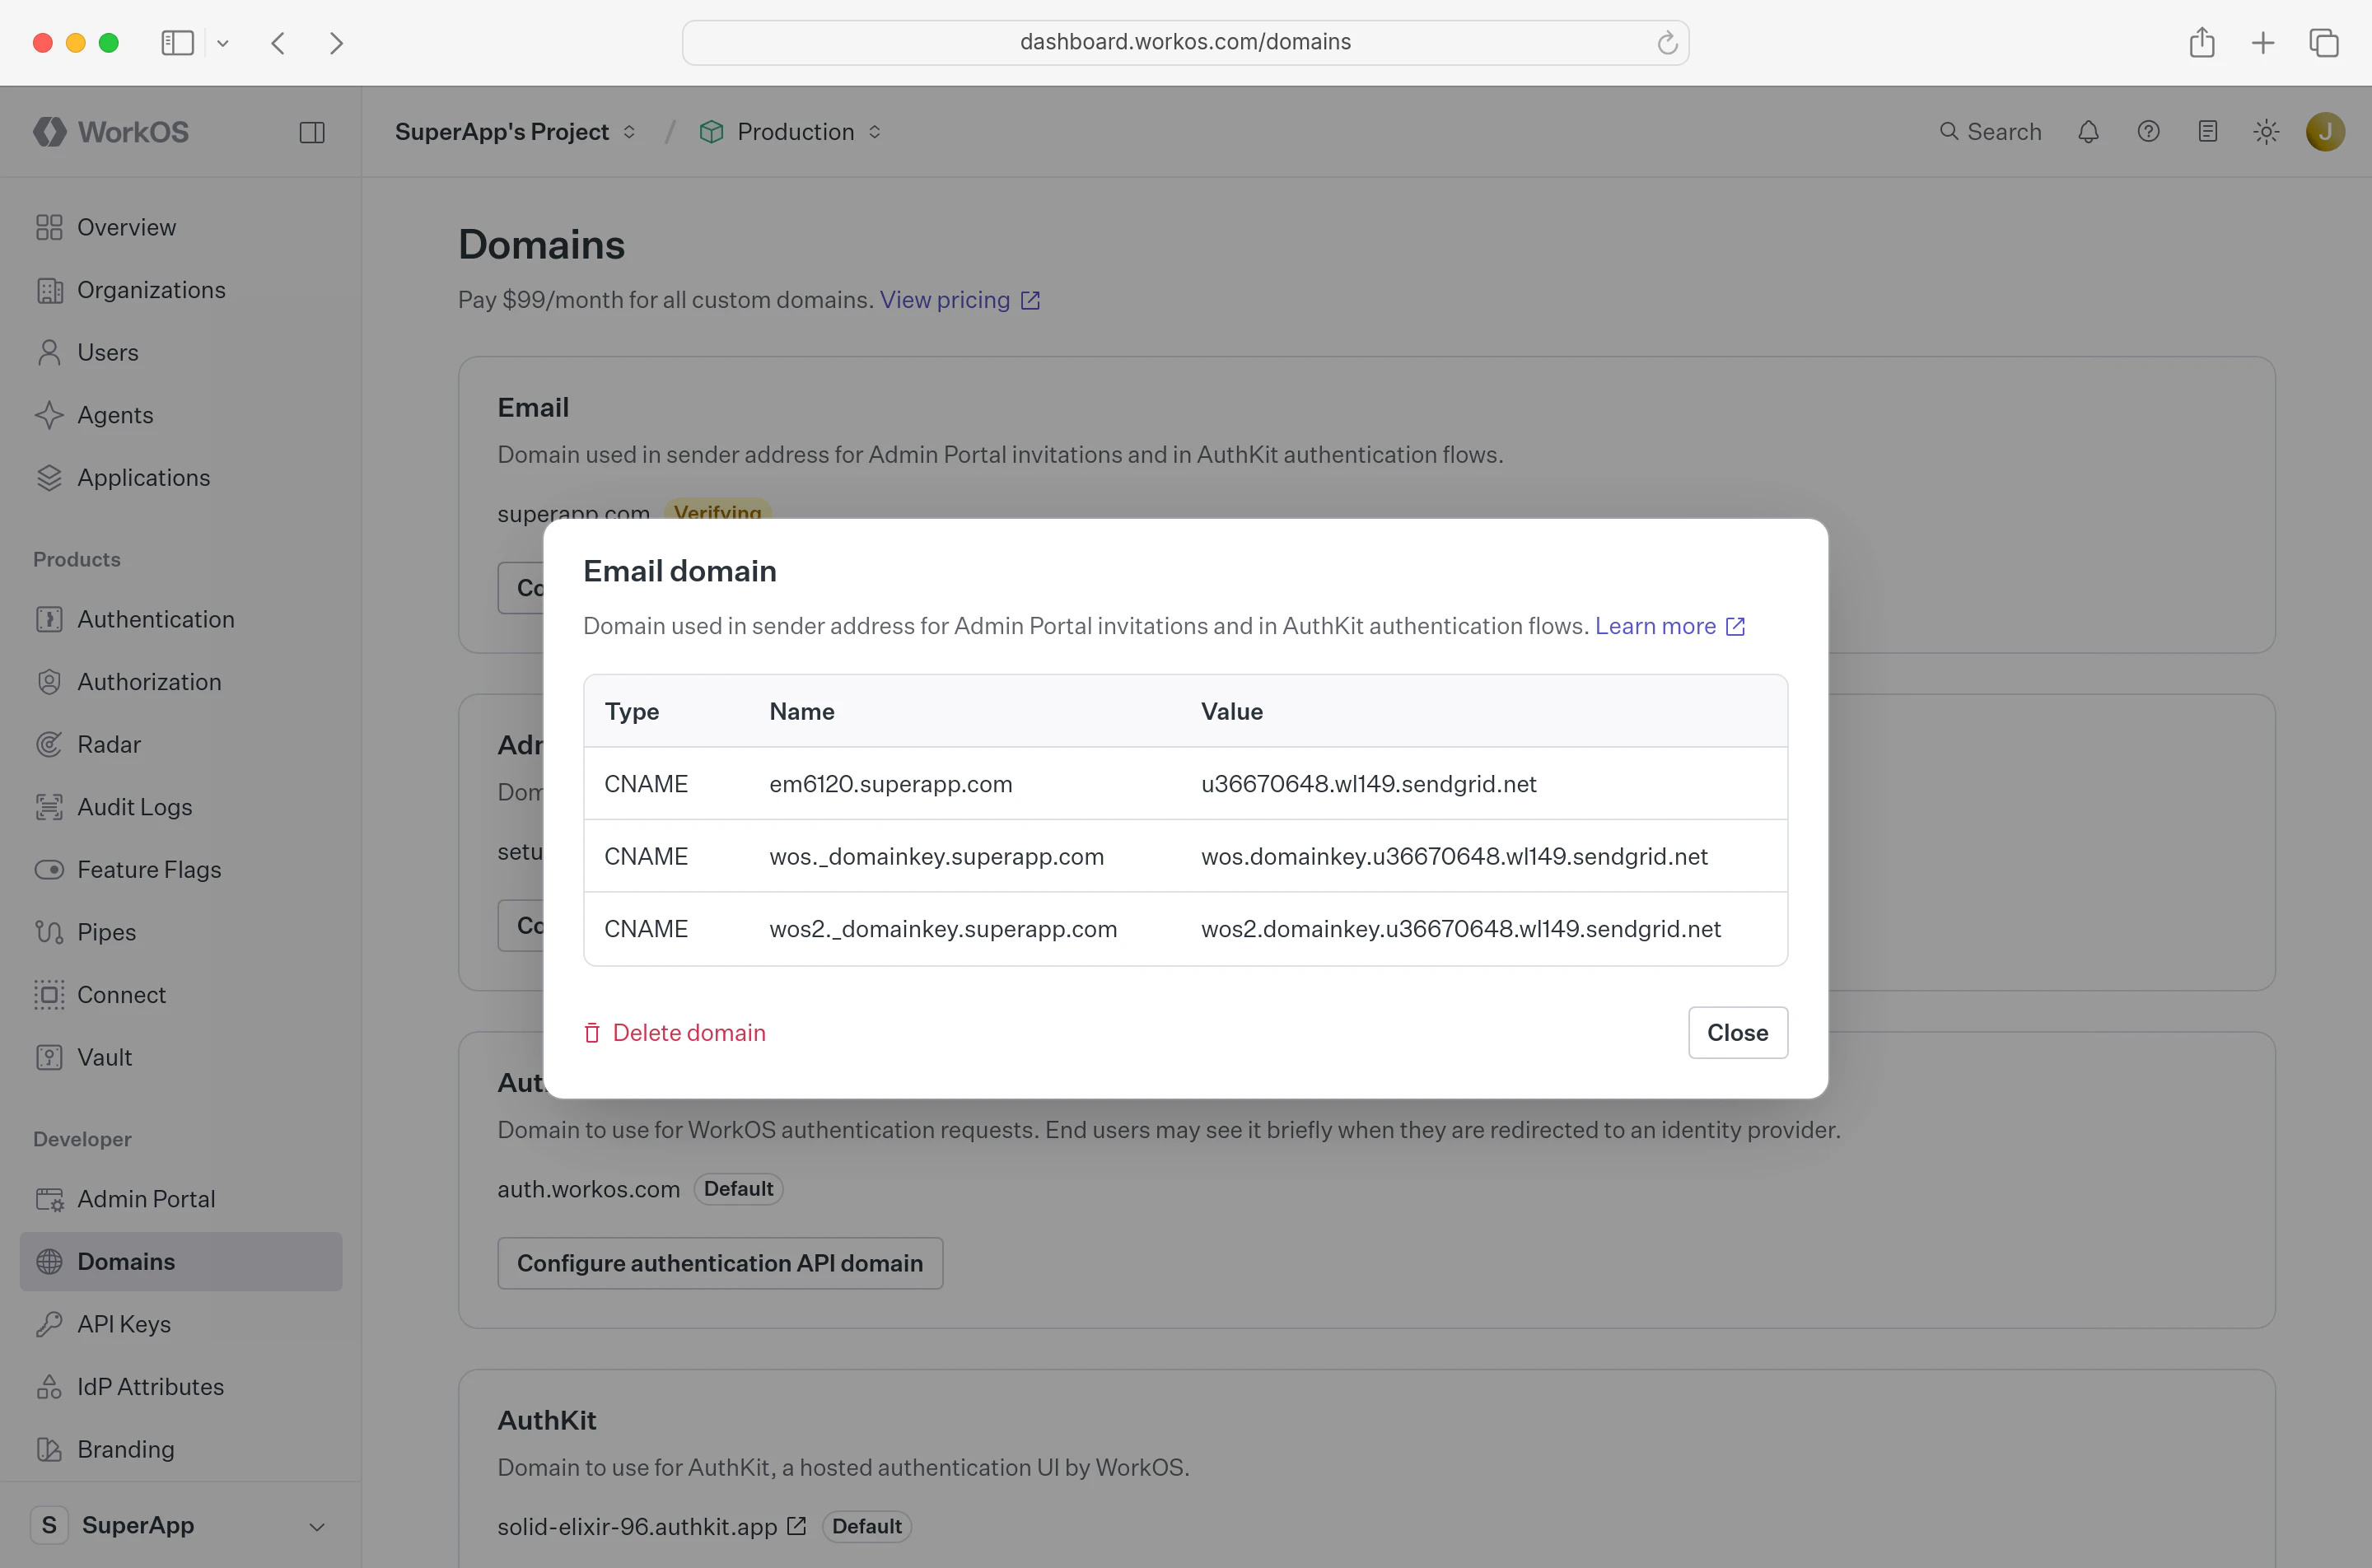This screenshot has height=1568, width=2372.
Task: Open Connect in the sidebar
Action: click(x=181, y=994)
